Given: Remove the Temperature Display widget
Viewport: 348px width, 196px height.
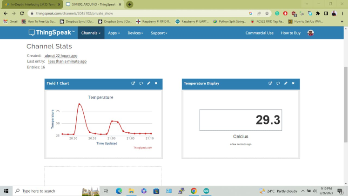Looking at the screenshot, I should [293, 83].
